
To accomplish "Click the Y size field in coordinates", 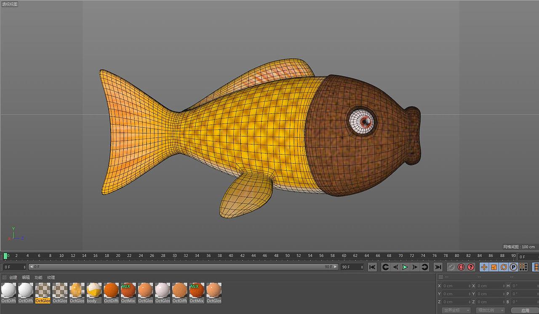I will click(491, 294).
